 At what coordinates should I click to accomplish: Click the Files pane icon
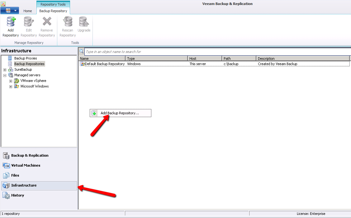[6, 175]
